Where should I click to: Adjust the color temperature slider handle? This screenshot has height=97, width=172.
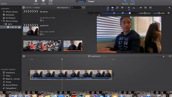[159, 13]
